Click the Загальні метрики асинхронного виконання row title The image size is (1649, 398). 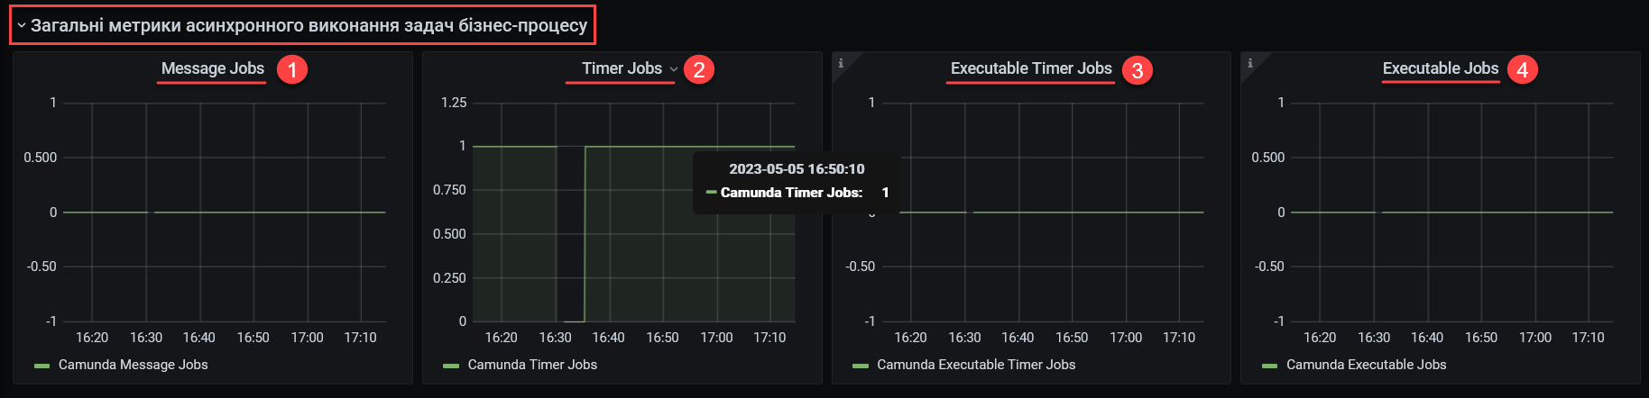click(309, 25)
